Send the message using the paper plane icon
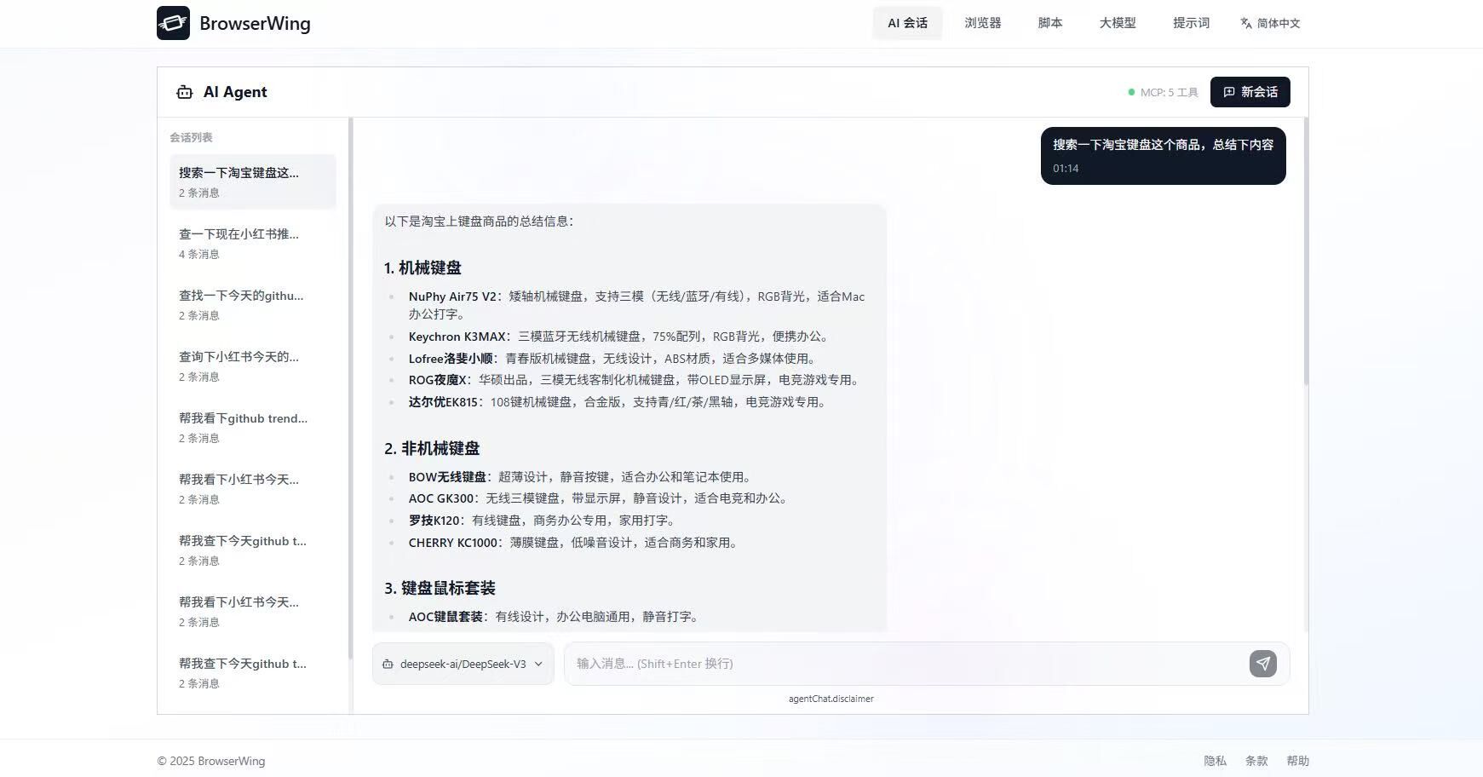Screen dimensions: 1483x777 coord(1263,663)
